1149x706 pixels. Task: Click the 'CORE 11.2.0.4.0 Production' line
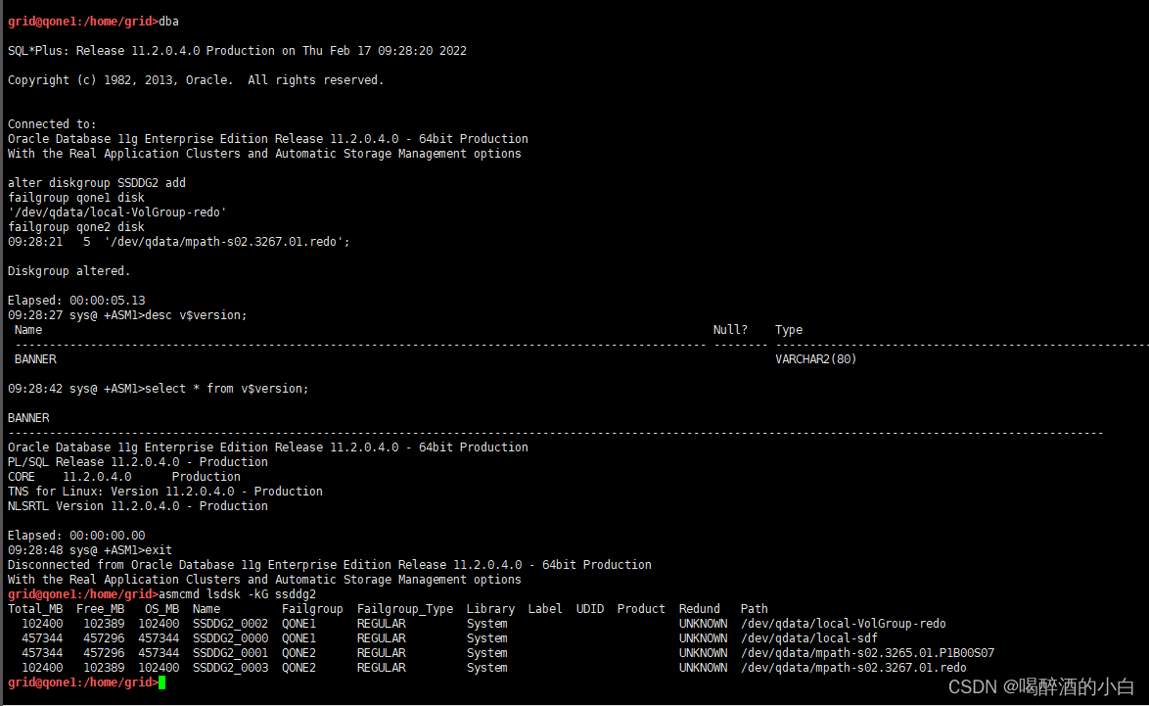click(x=124, y=476)
